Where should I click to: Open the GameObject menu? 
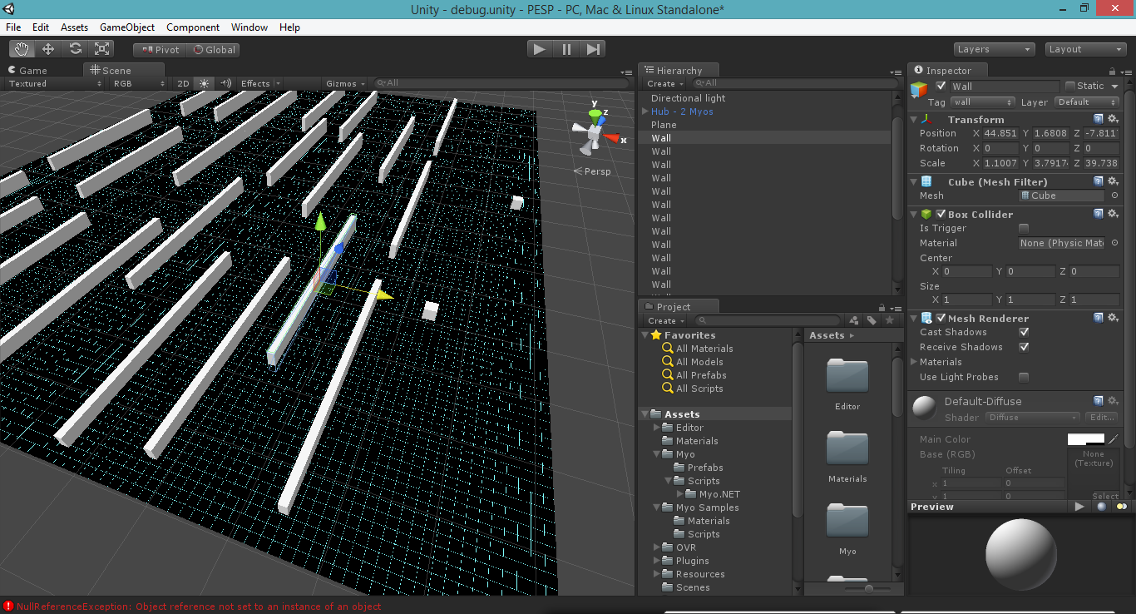pyautogui.click(x=127, y=27)
